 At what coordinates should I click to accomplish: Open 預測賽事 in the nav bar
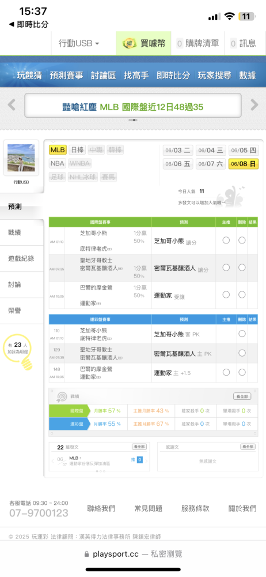(67, 76)
